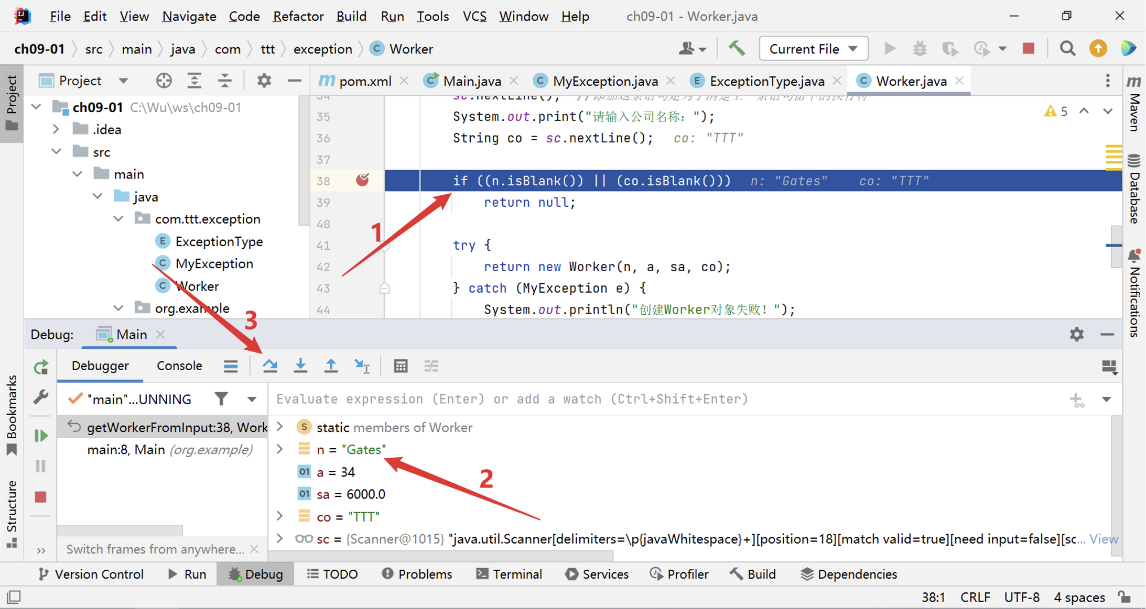Image resolution: width=1146 pixels, height=609 pixels.
Task: Open the Terminal tool window
Action: tap(509, 574)
